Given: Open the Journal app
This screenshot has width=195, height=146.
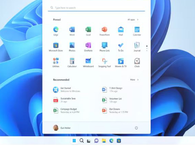Looking at the screenshot, I should (137, 47).
